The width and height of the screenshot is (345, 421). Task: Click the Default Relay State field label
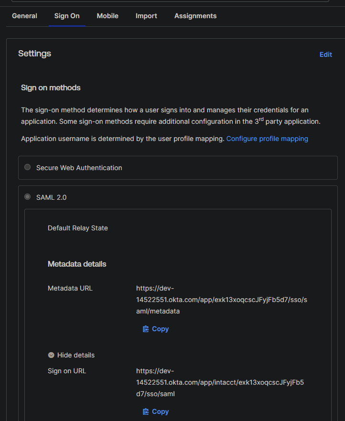tap(78, 228)
